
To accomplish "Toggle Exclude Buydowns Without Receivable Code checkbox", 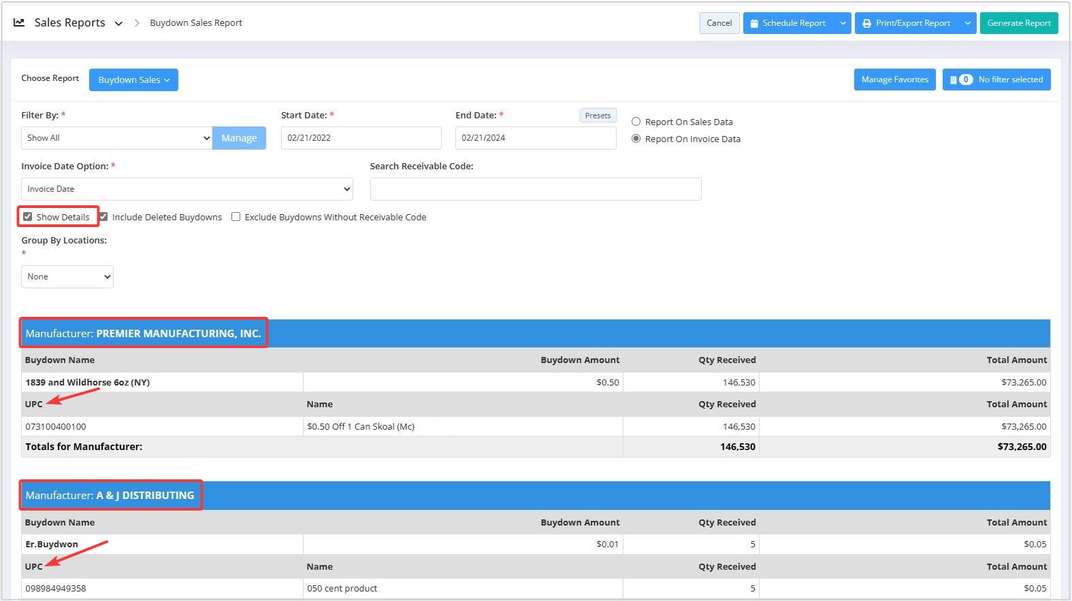I will point(235,217).
